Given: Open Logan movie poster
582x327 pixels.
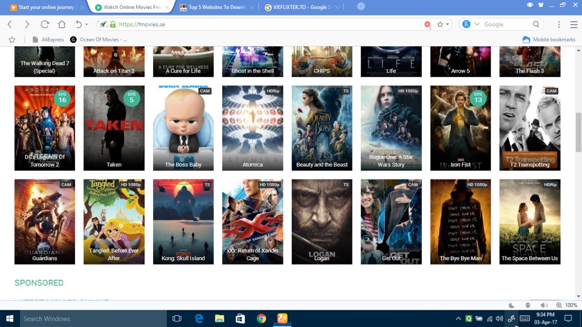Looking at the screenshot, I should pyautogui.click(x=322, y=222).
